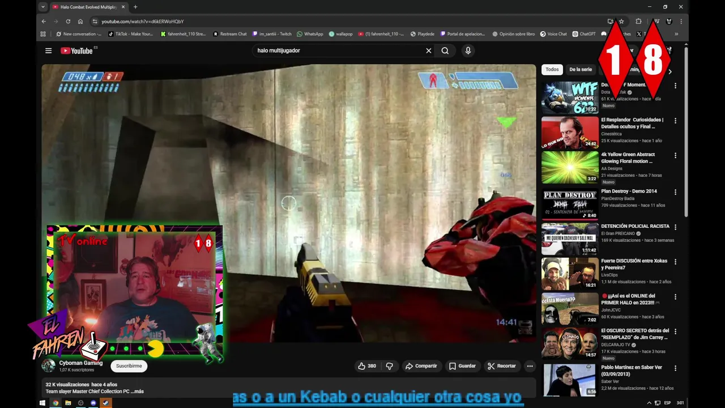
Task: Open the wallapop bookmark
Action: (341, 34)
